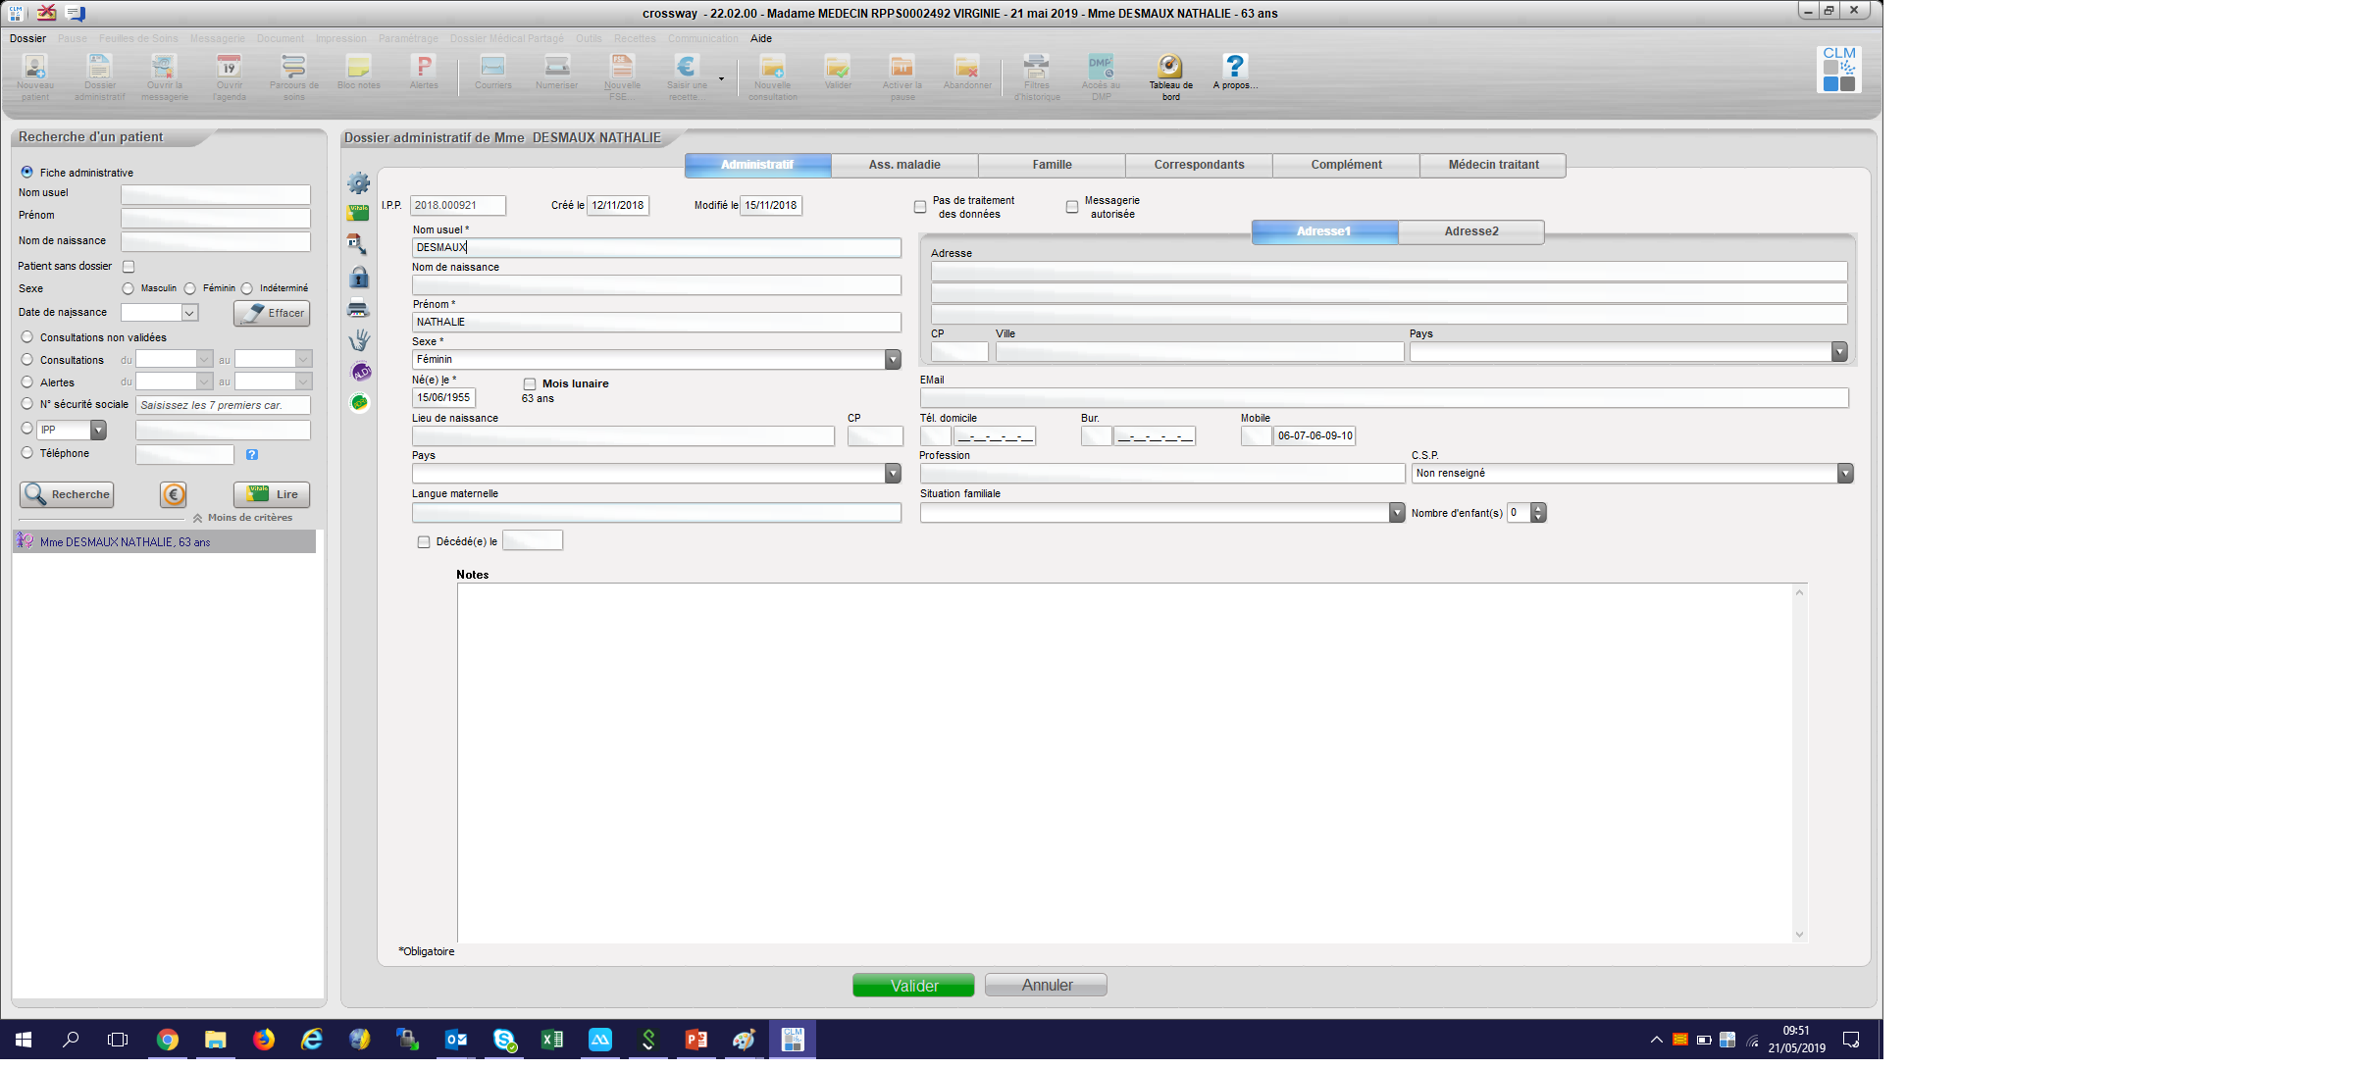Viewport: 2370px width, 1069px height.
Task: Click the ALDi purple sidebar icon
Action: [x=360, y=372]
